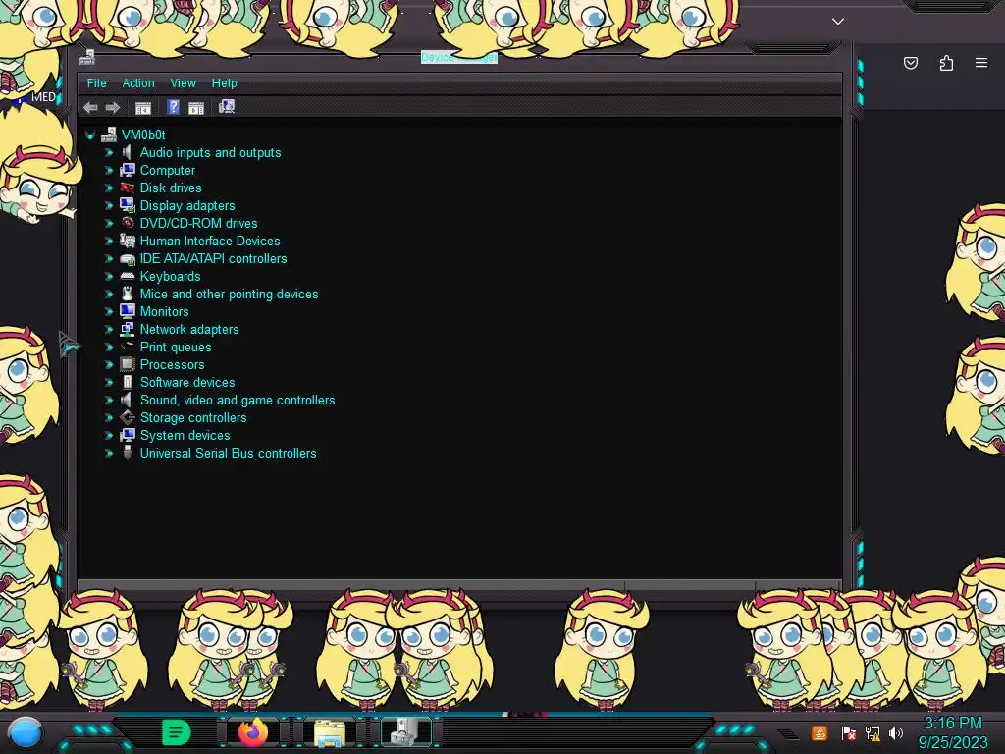Select the Human Interface Devices entry text

click(x=210, y=241)
